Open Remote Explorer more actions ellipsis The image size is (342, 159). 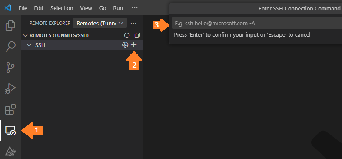(133, 23)
